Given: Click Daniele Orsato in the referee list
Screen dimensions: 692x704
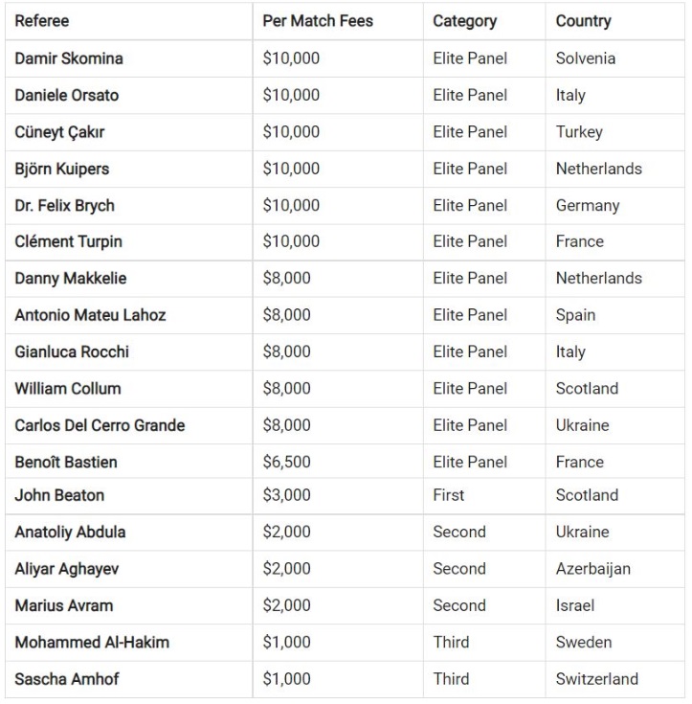Looking at the screenshot, I should pos(66,95).
